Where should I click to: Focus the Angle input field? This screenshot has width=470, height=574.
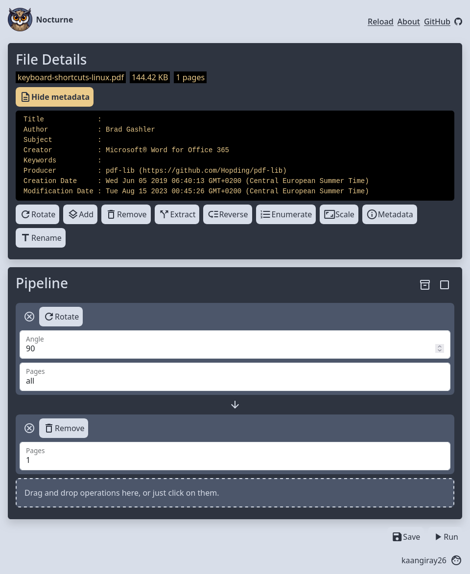point(235,344)
